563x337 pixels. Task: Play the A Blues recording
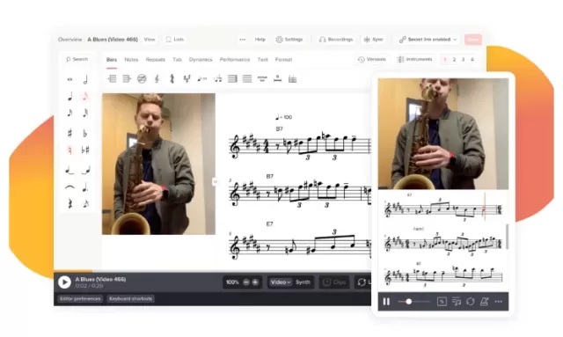click(x=64, y=282)
